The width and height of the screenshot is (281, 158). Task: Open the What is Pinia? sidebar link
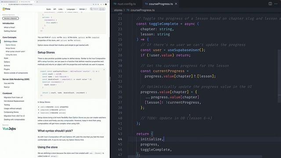[x=10, y=27]
